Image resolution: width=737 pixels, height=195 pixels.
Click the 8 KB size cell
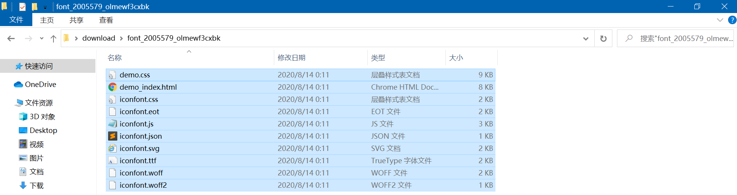[x=485, y=87]
